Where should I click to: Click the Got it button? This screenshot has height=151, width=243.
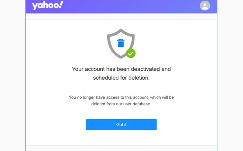tap(121, 124)
